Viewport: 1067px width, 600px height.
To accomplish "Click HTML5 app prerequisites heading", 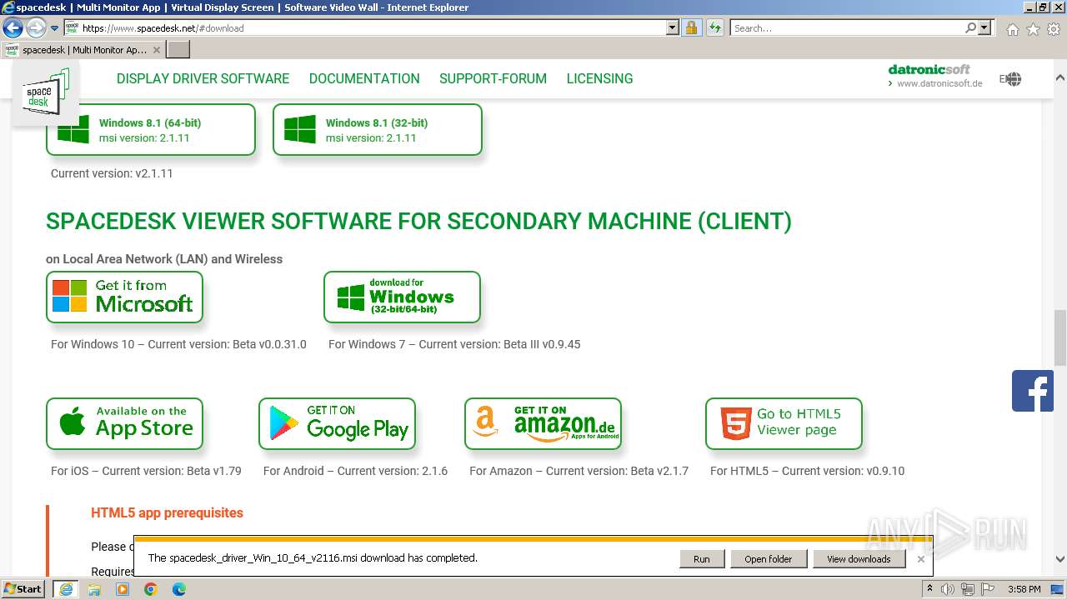I will click(x=167, y=512).
